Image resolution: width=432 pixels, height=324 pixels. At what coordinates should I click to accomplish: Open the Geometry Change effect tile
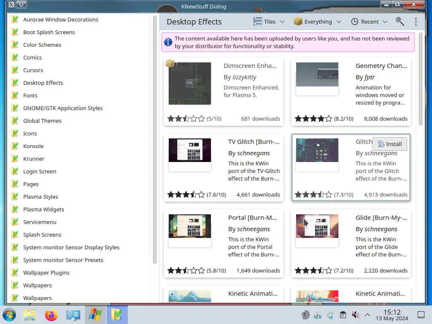click(351, 92)
